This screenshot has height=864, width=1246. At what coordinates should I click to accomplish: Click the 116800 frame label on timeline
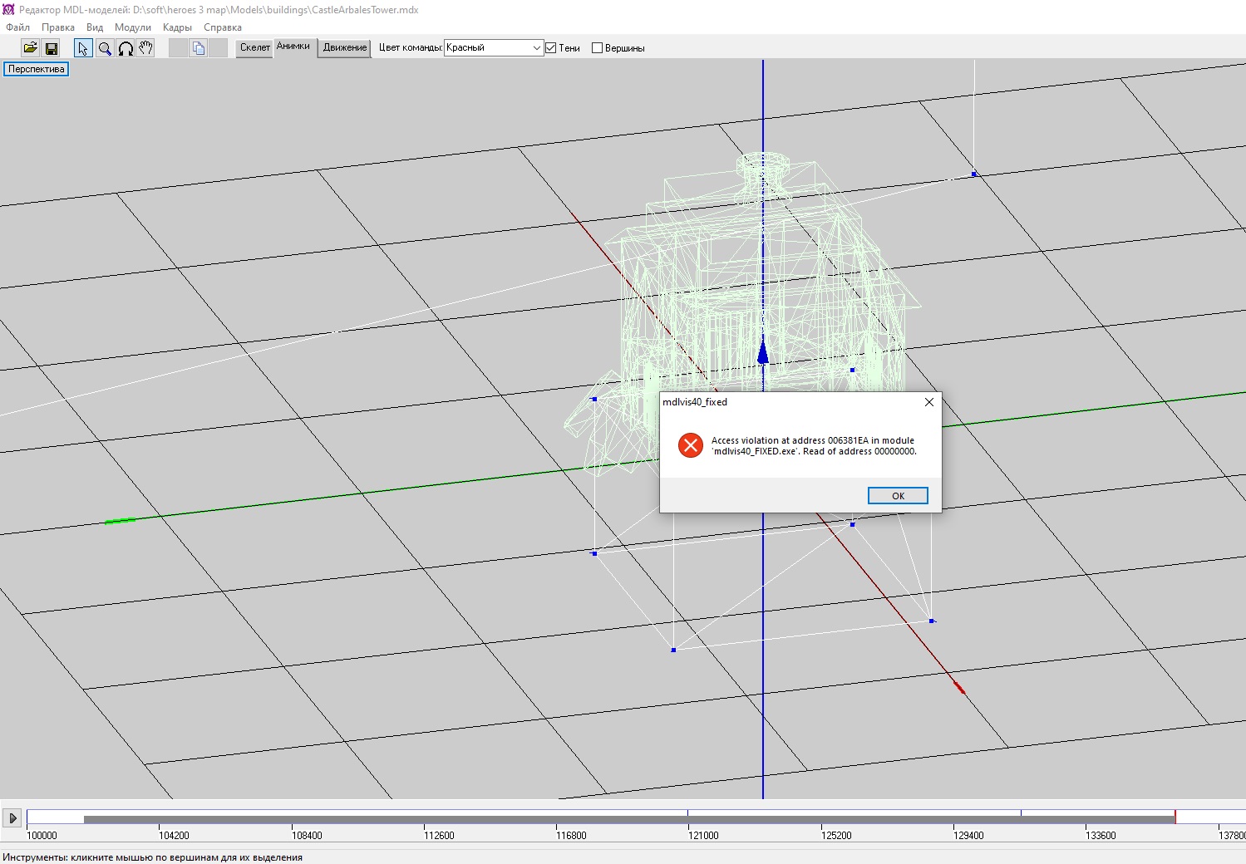coord(571,836)
